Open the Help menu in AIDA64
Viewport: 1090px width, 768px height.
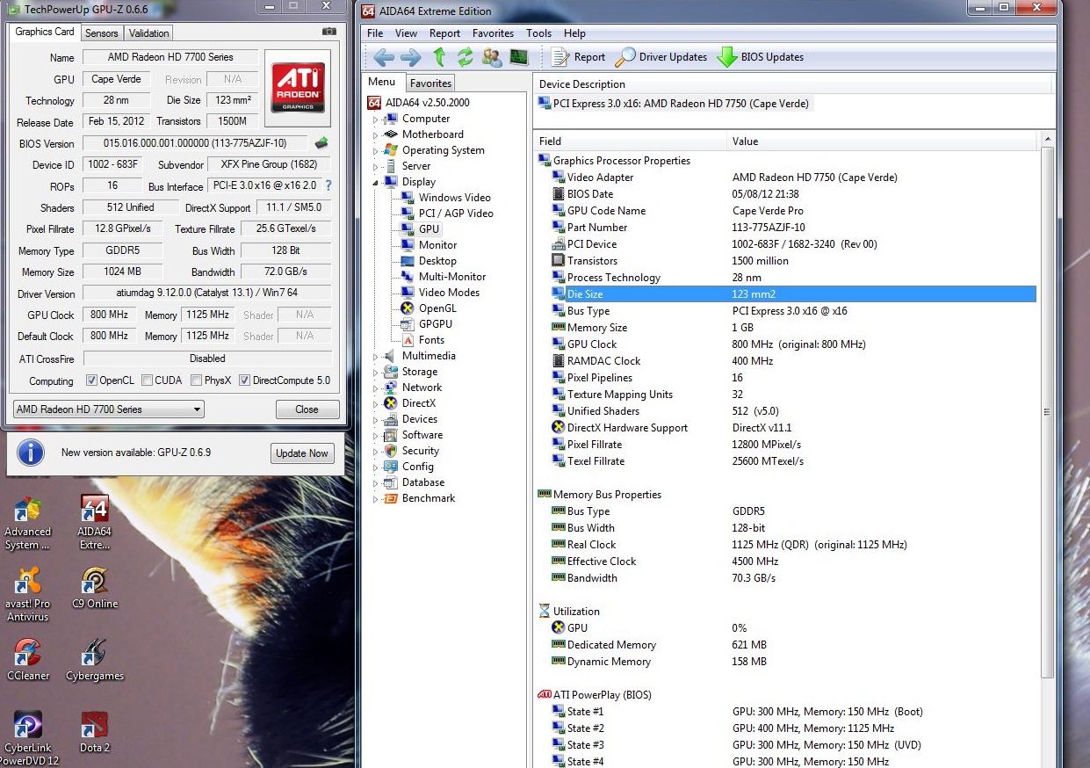(574, 33)
